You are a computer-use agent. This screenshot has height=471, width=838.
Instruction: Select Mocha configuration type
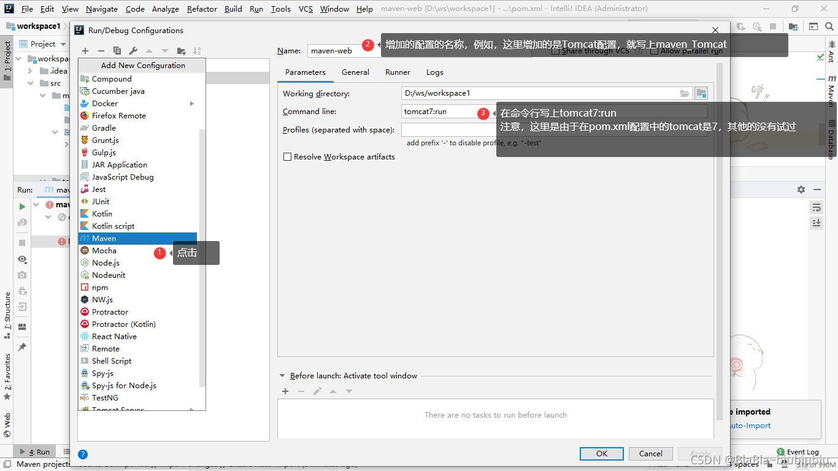pos(137,250)
